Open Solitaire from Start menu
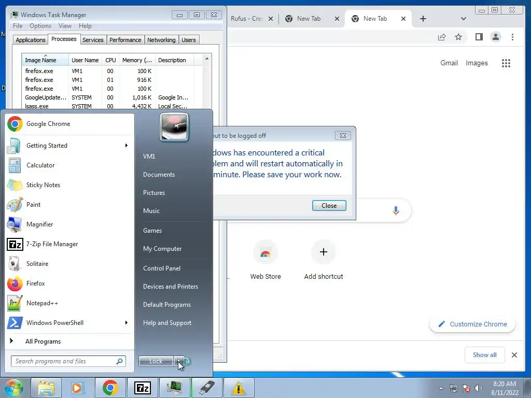The height and width of the screenshot is (398, 531). (69, 264)
